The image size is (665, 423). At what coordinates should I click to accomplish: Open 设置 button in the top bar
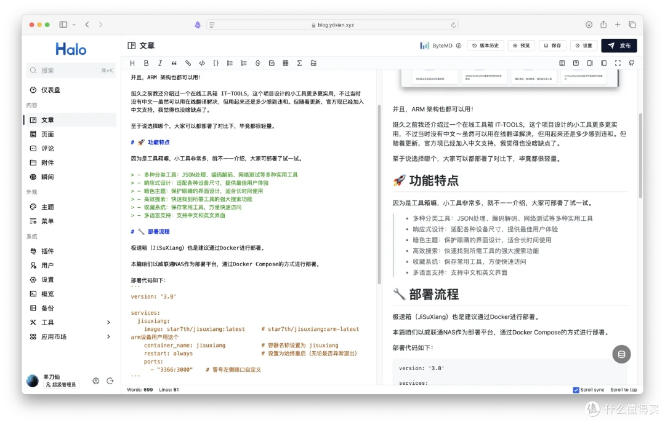[x=584, y=45]
